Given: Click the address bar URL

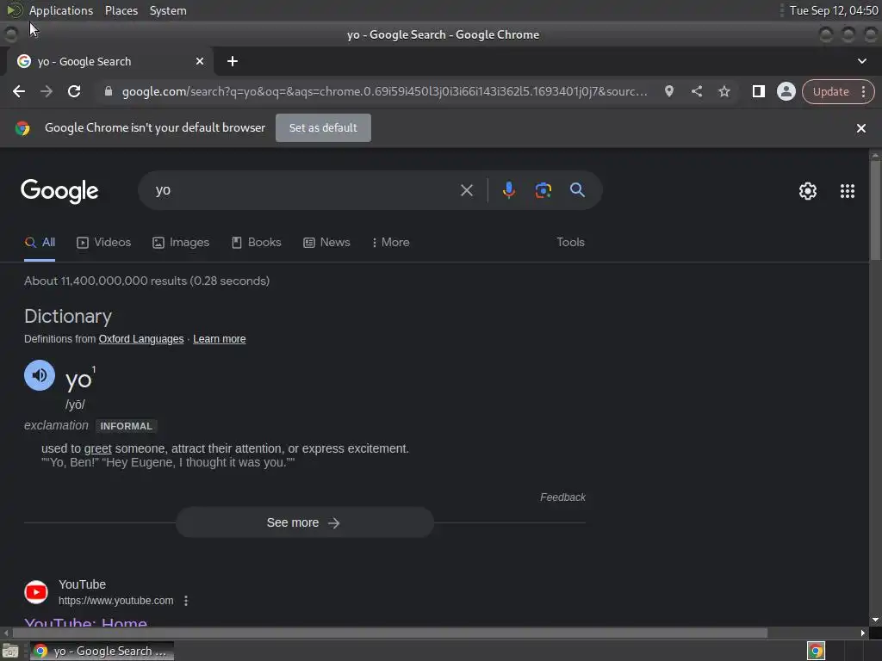Looking at the screenshot, I should pos(385,91).
